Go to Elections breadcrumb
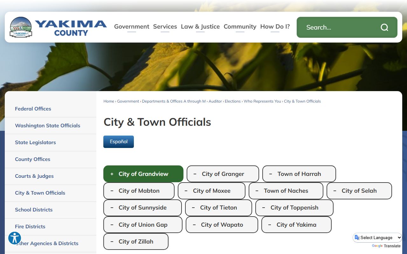Viewport: 407px width, 254px height. click(x=233, y=101)
